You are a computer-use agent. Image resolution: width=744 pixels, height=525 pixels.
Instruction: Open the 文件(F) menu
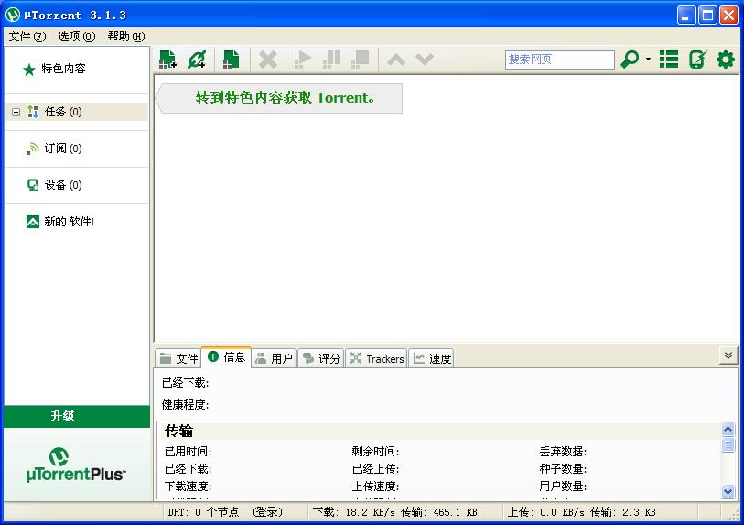pos(27,37)
